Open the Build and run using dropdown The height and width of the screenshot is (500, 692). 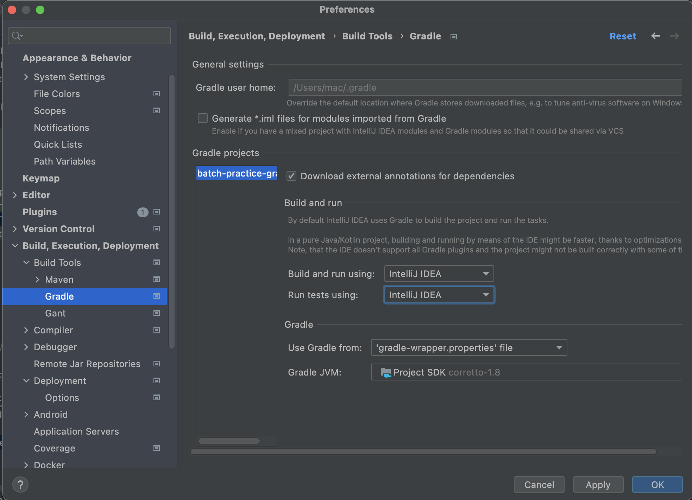439,274
